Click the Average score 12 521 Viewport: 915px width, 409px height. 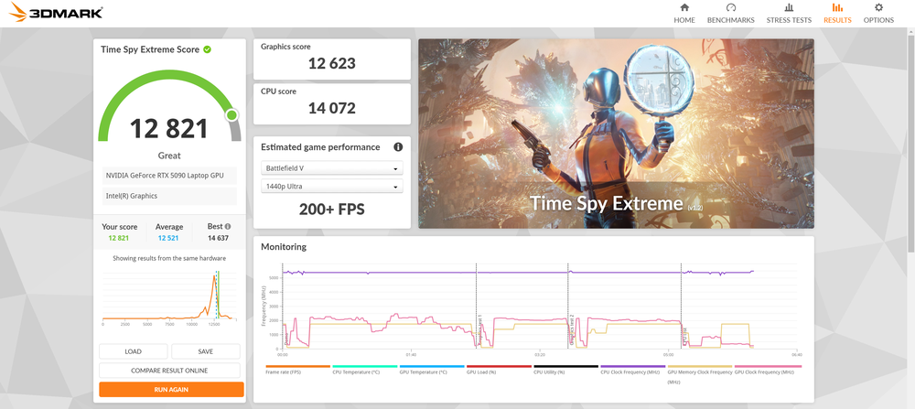[x=169, y=238]
